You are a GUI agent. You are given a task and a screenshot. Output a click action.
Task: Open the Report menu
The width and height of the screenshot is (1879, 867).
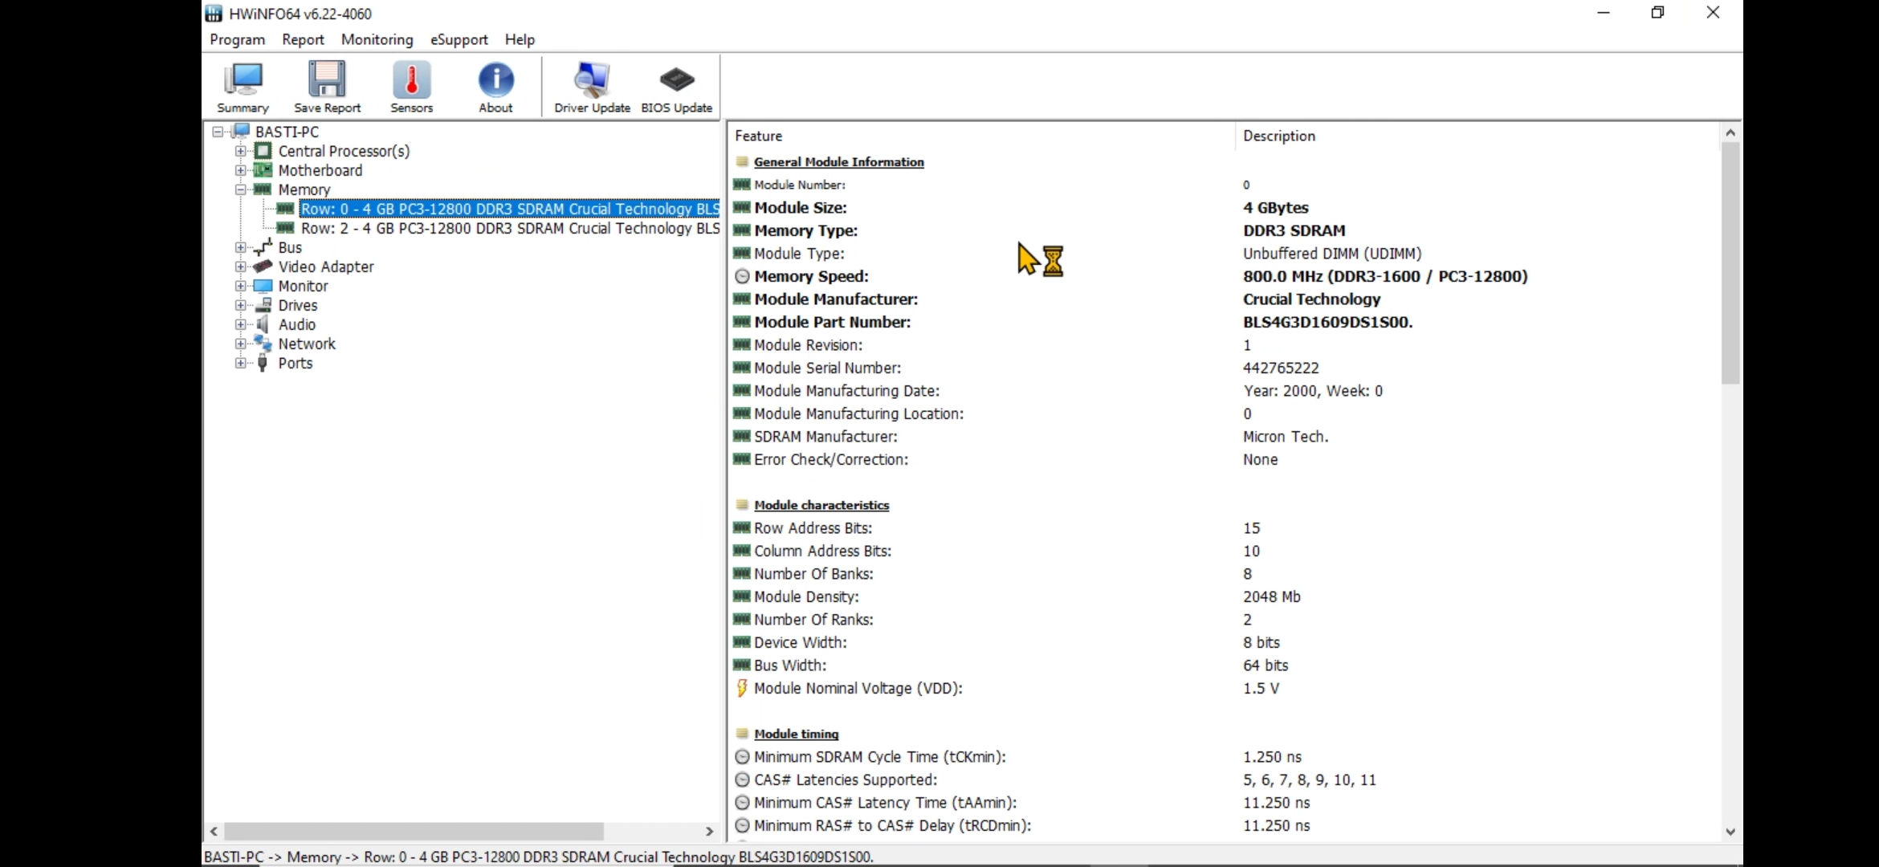click(x=303, y=39)
